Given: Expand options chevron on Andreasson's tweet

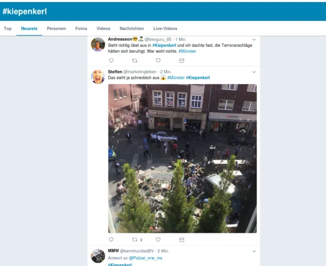Looking at the screenshot, I should 254,40.
